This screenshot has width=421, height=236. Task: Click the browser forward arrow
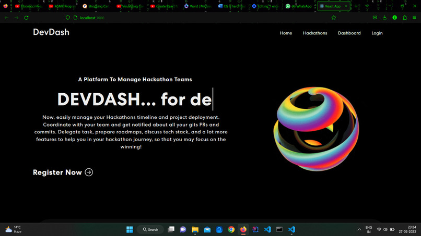point(16,18)
